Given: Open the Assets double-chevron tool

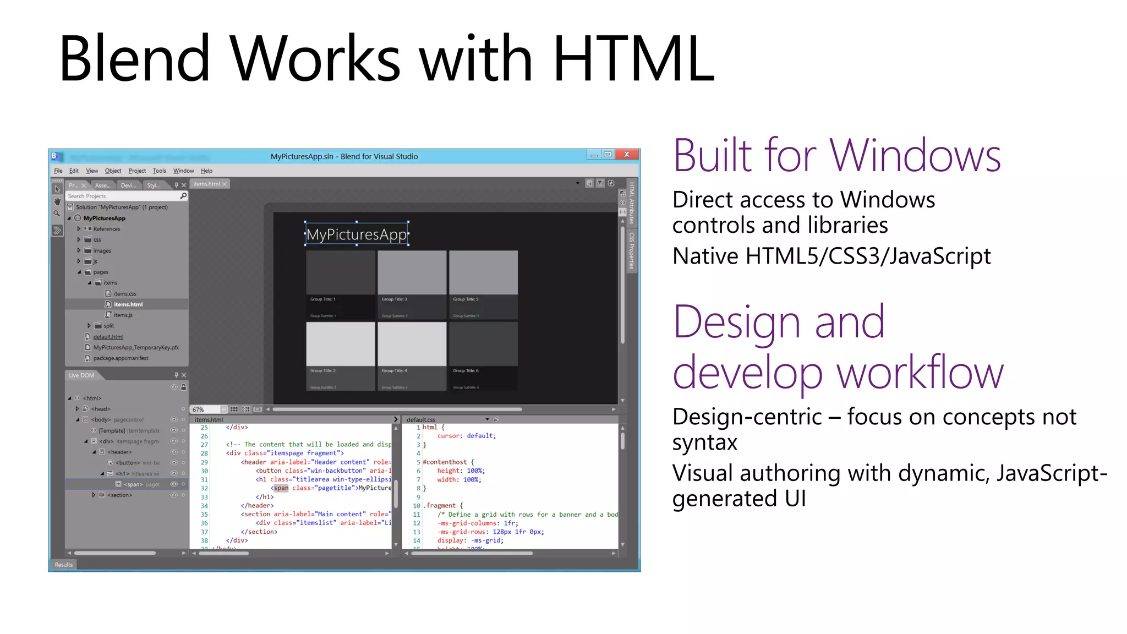Looking at the screenshot, I should 57,230.
